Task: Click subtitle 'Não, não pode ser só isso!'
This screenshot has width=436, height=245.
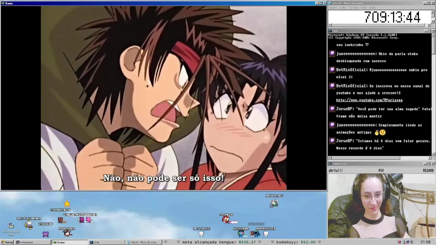Action: coord(163,178)
